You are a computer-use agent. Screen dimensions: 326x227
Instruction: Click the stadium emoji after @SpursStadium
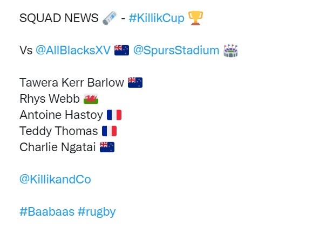coord(231,51)
